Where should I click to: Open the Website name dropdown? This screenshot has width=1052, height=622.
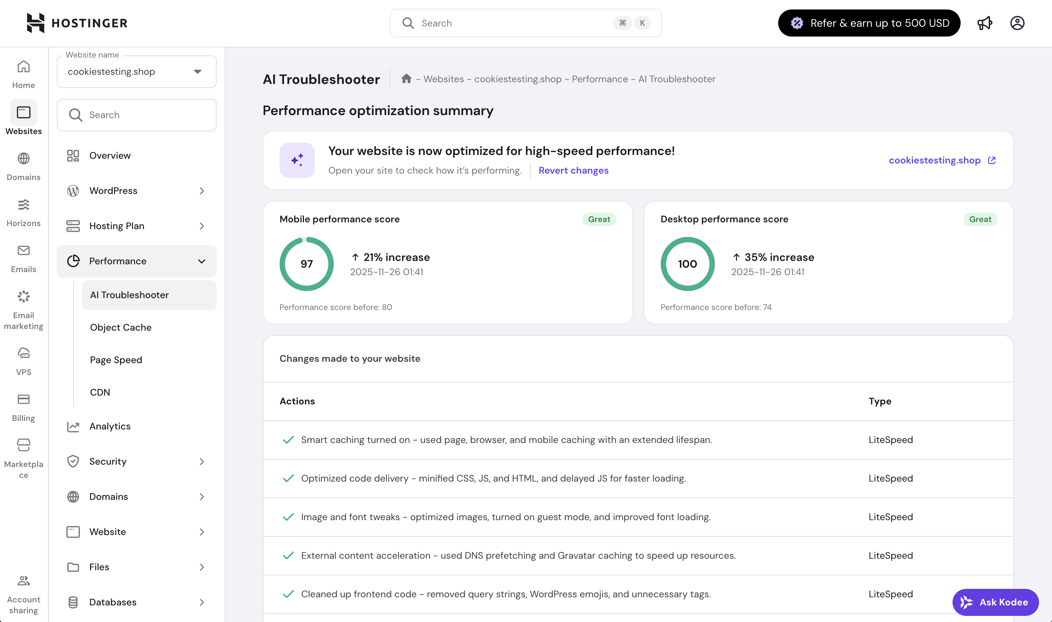pos(137,72)
